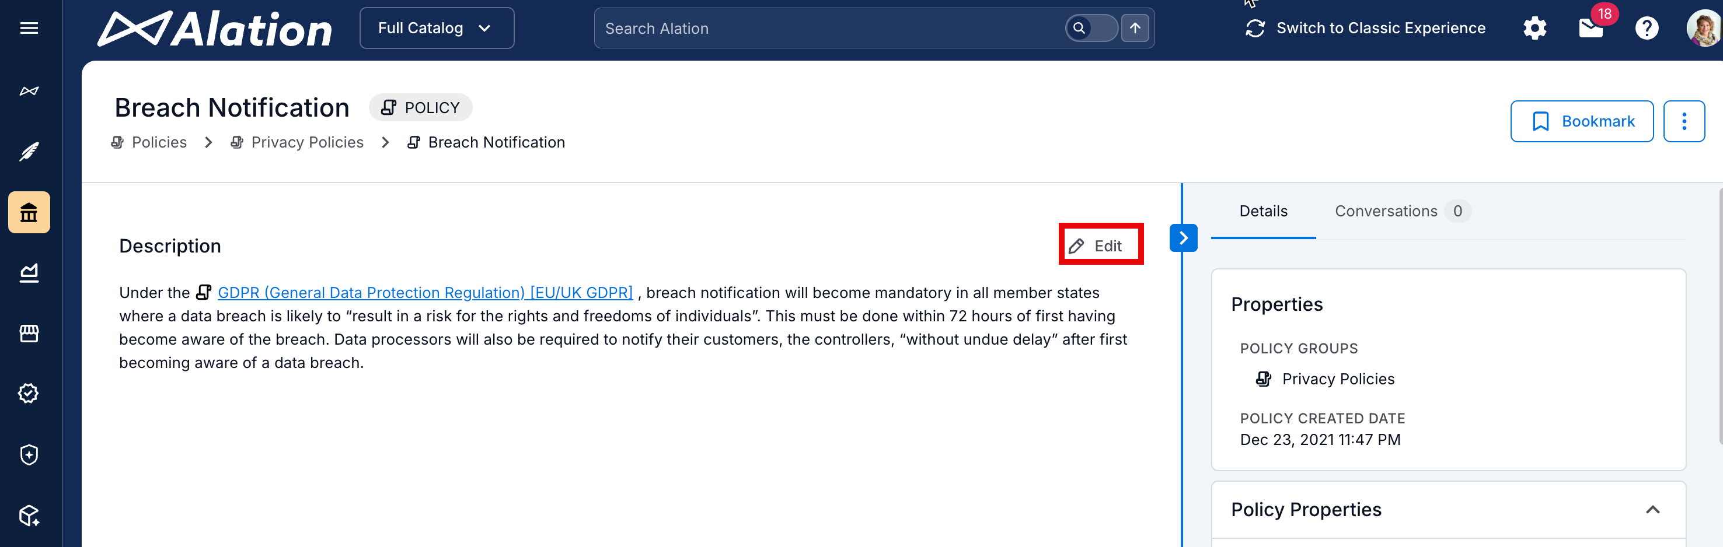Open the Full Catalog dropdown

pyautogui.click(x=436, y=28)
